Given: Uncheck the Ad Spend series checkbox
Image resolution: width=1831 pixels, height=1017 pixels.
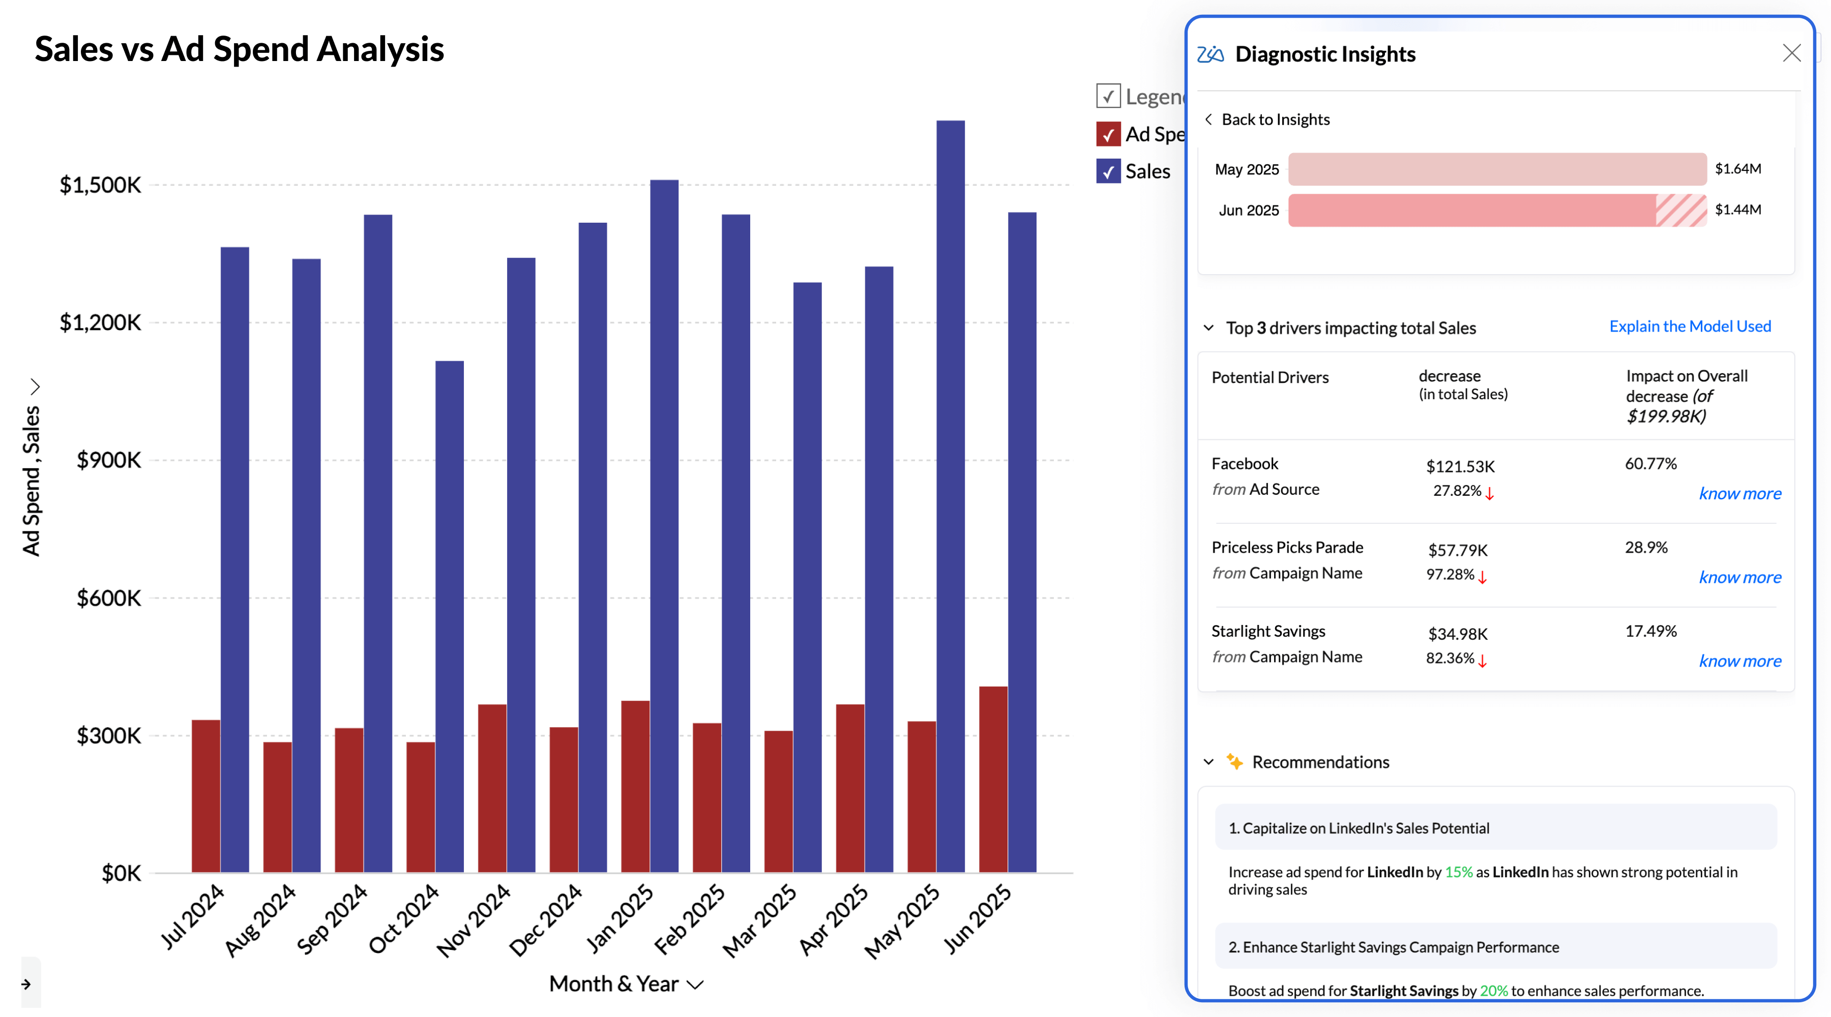Looking at the screenshot, I should click(1108, 134).
